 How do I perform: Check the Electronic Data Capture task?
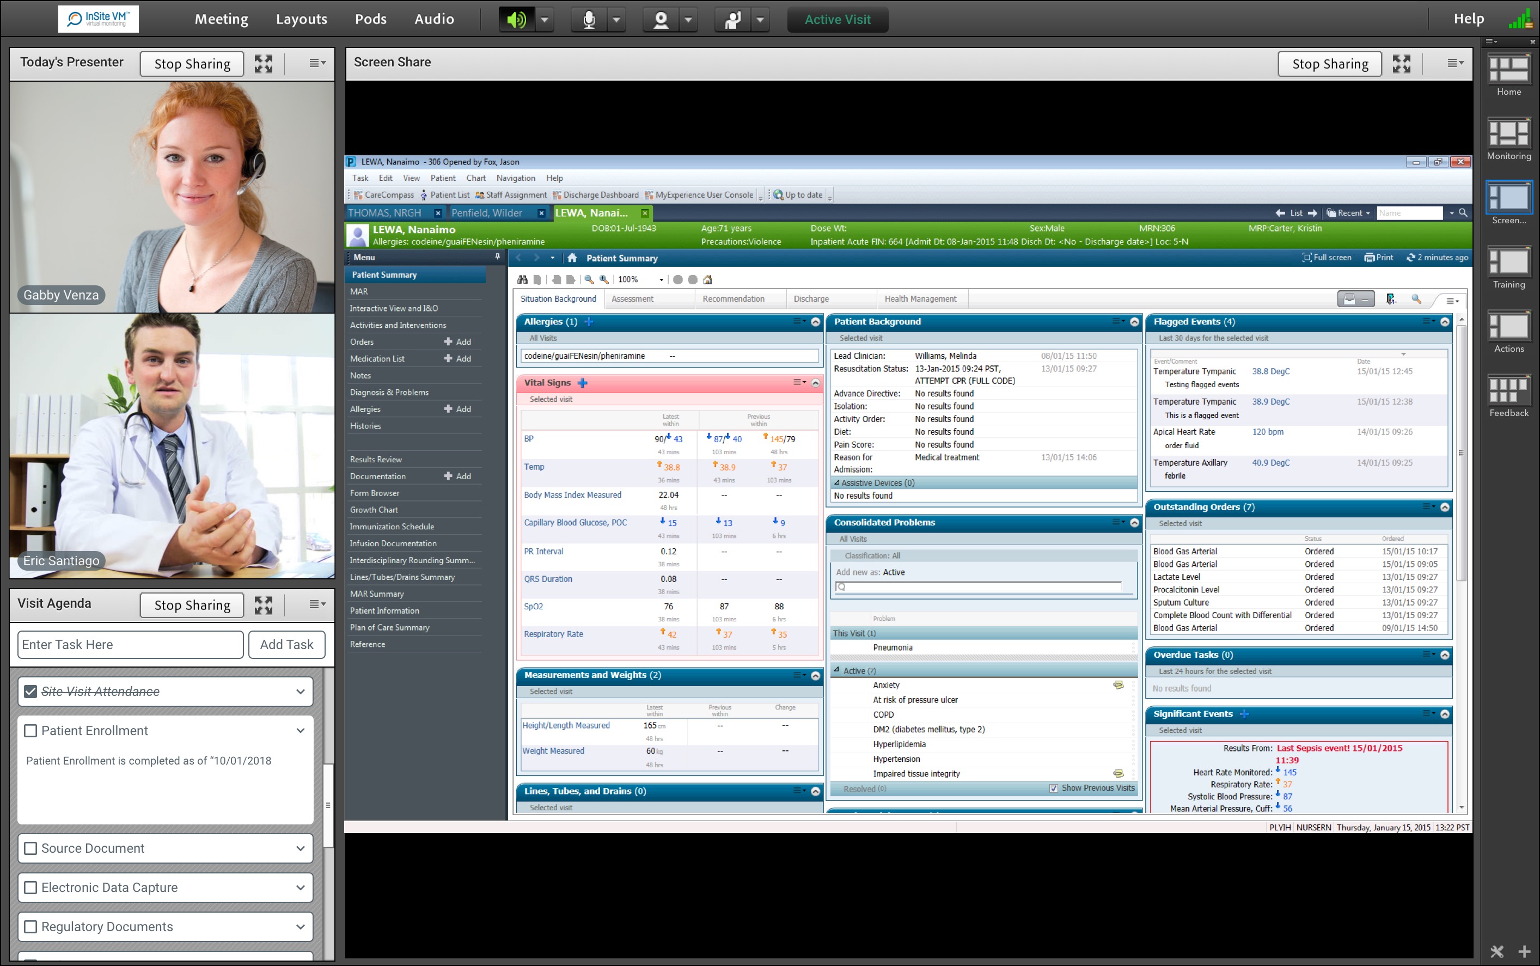tap(30, 888)
